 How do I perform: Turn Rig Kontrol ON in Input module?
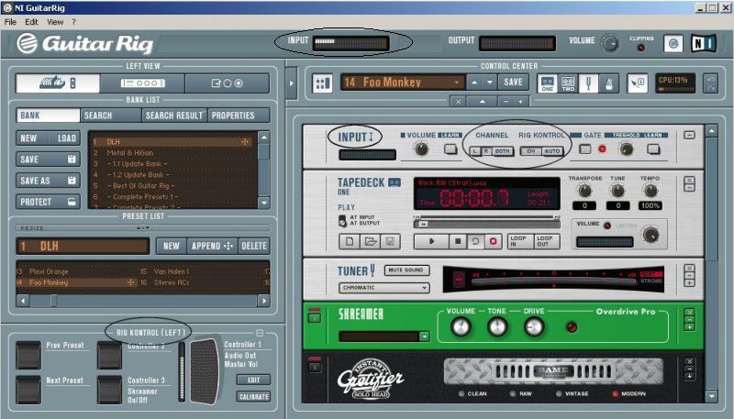point(531,151)
